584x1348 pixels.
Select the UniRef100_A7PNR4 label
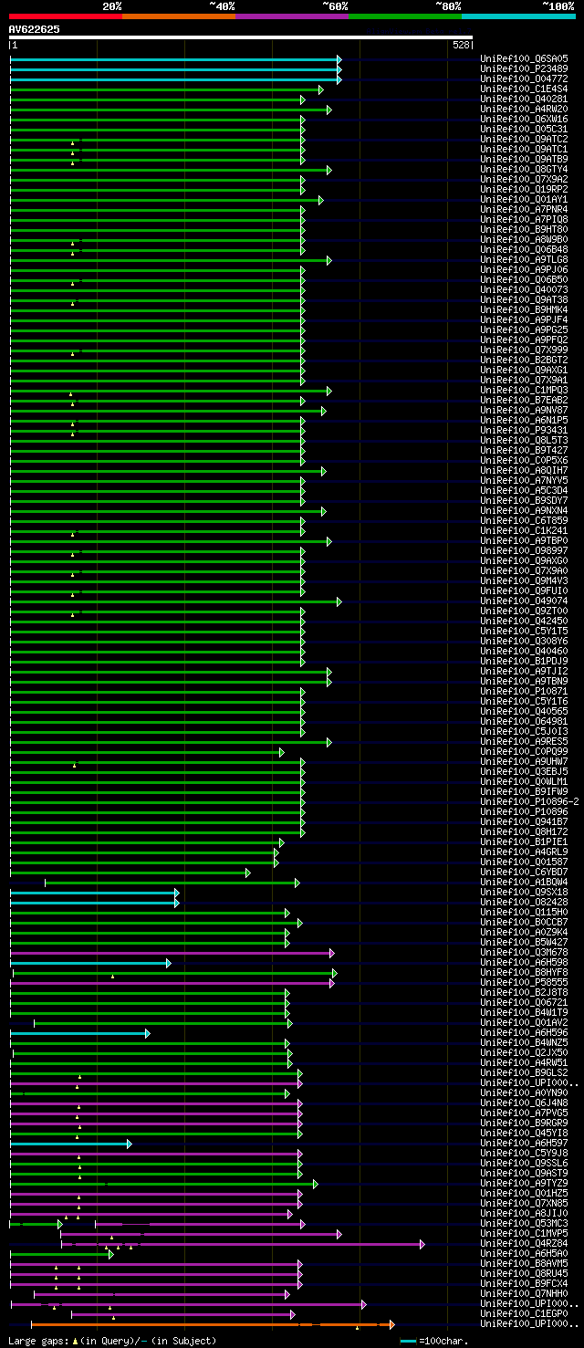(x=524, y=210)
